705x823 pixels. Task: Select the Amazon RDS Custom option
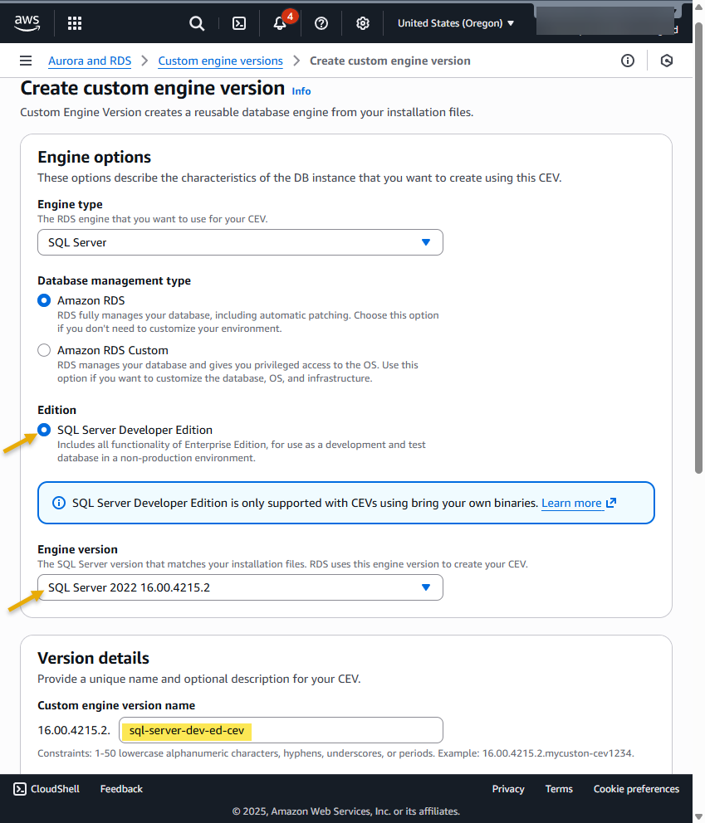pos(44,350)
